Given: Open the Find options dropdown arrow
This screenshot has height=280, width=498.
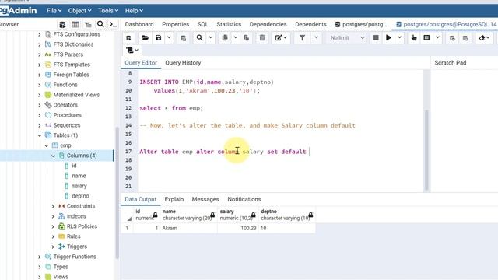Looking at the screenshot, I should 210,38.
